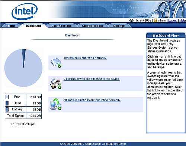
Task: Click the backup functions computer icon
Action: tap(56, 104)
